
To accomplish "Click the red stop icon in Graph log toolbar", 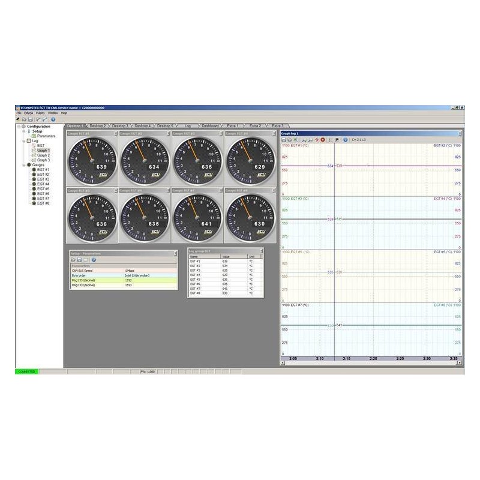I will pos(323,139).
